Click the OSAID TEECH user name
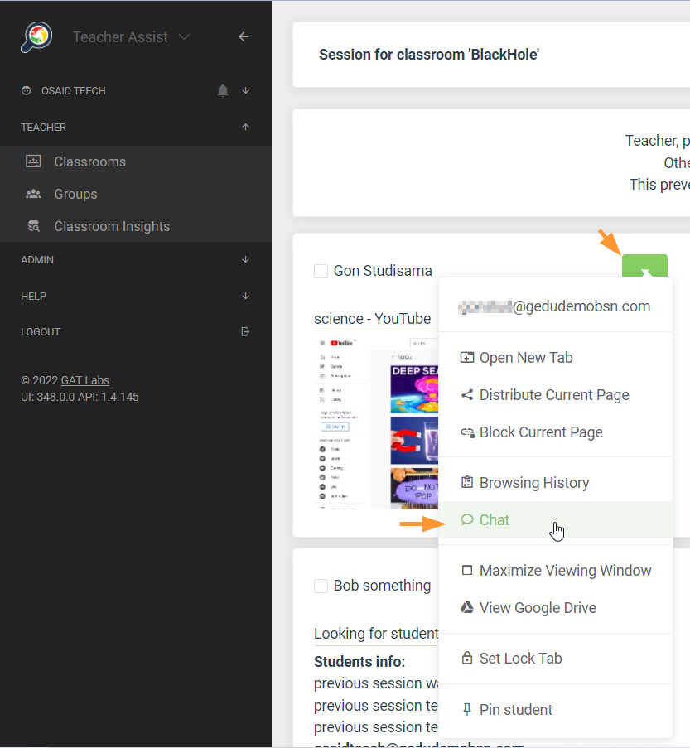Screen dimensions: 690x748 coord(74,90)
